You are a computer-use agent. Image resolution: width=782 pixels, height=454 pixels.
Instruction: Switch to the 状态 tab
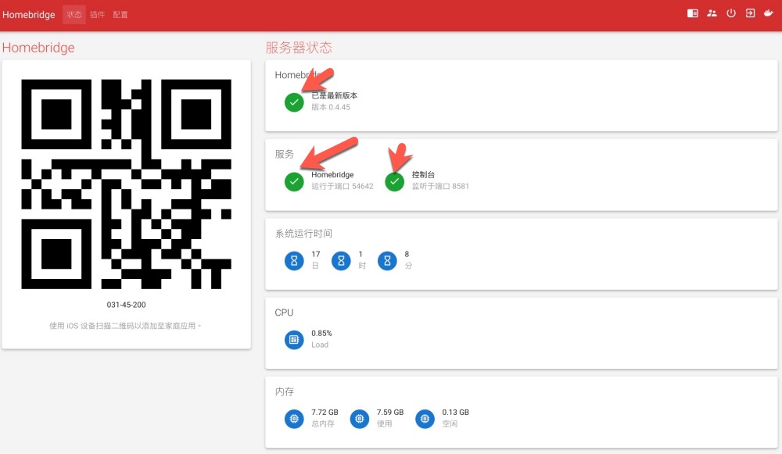[74, 15]
